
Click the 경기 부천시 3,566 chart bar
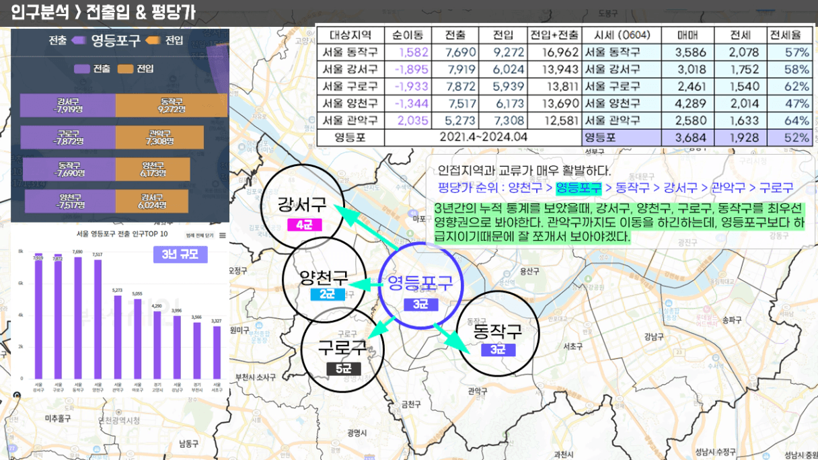[197, 350]
